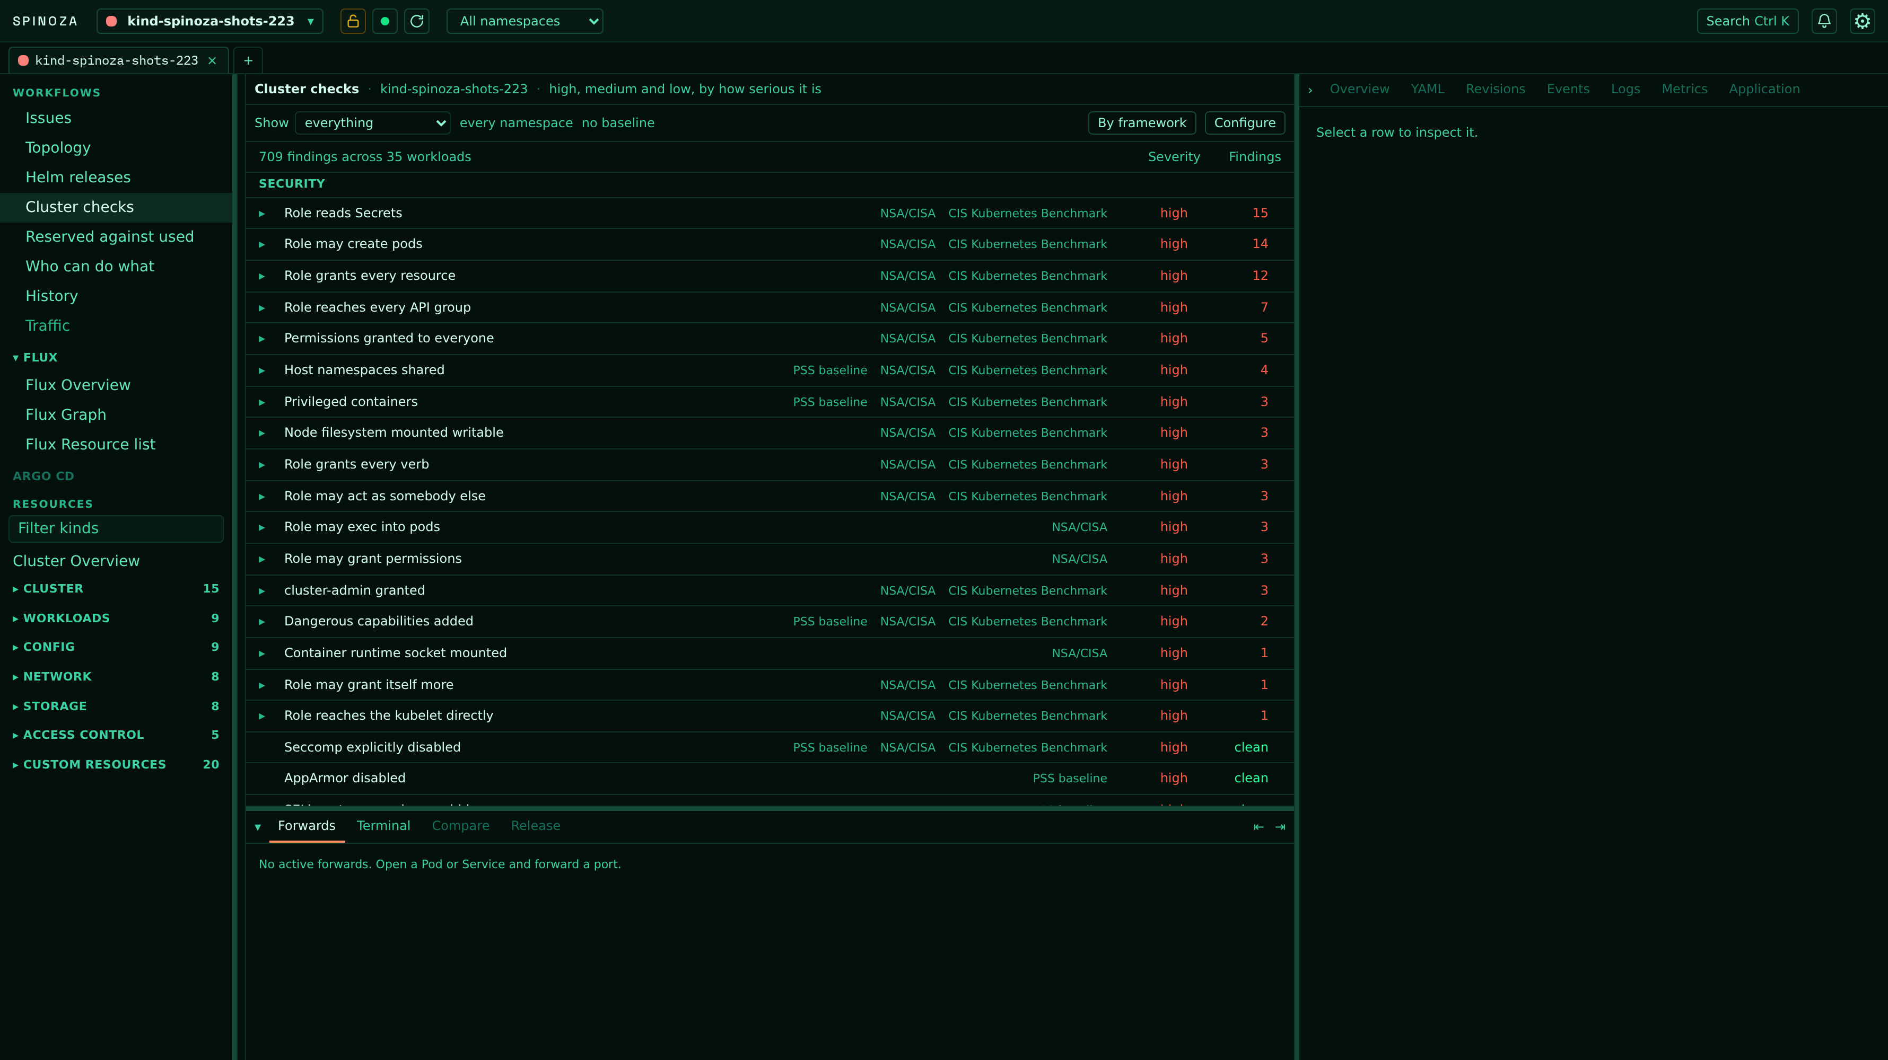1888x1060 pixels.
Task: Select the Forwards tab
Action: click(307, 826)
